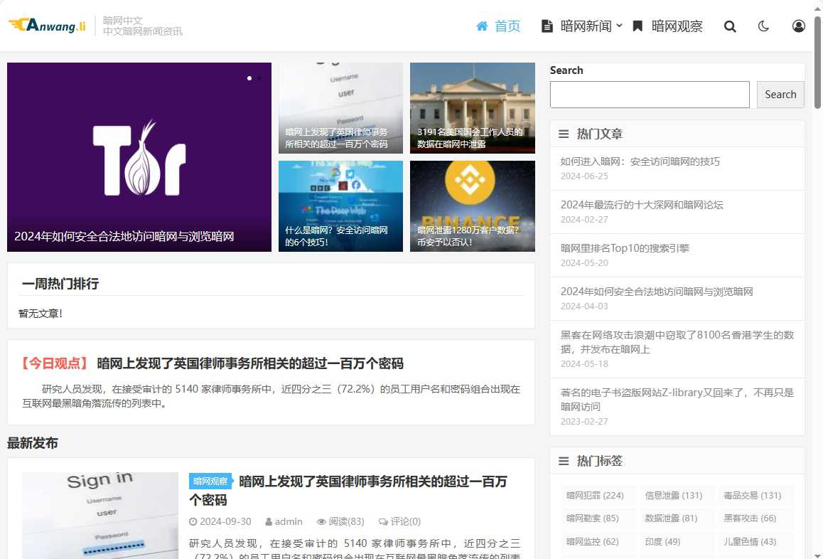This screenshot has width=823, height=559.
Task: Click the 一周热门排行 heading
Action: (x=60, y=284)
